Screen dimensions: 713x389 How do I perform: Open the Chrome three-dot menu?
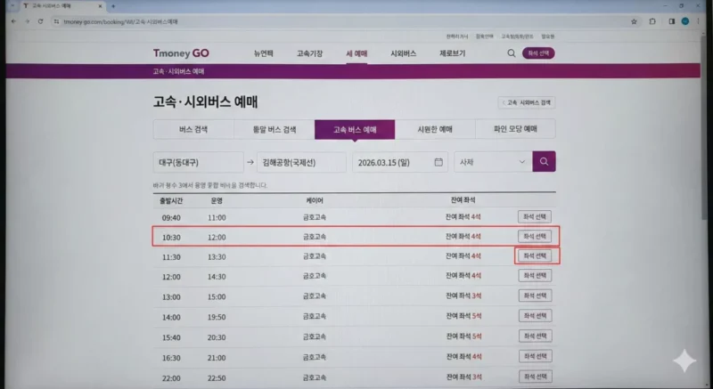point(699,21)
